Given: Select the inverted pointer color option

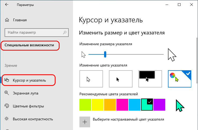Looking at the screenshot, I should [150, 79].
